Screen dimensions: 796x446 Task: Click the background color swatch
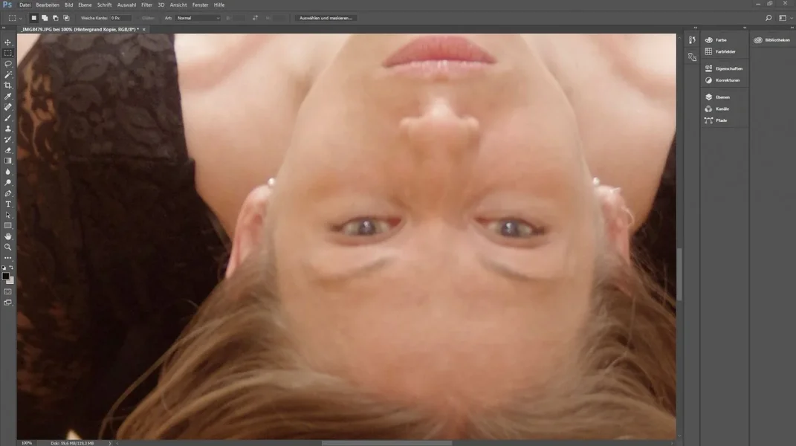tap(12, 280)
